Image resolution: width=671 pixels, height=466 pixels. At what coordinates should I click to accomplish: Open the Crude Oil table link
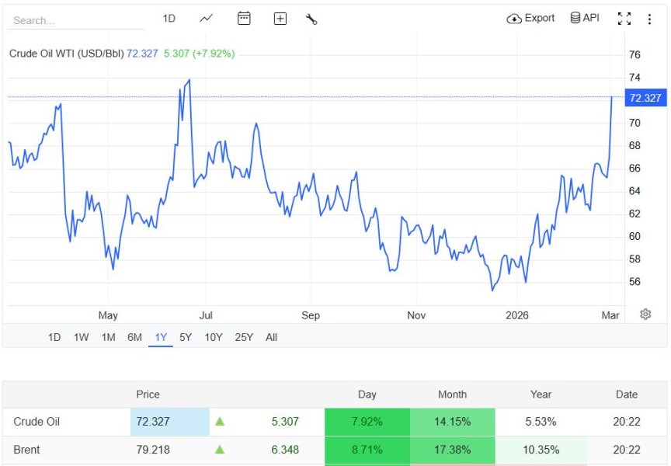[37, 422]
